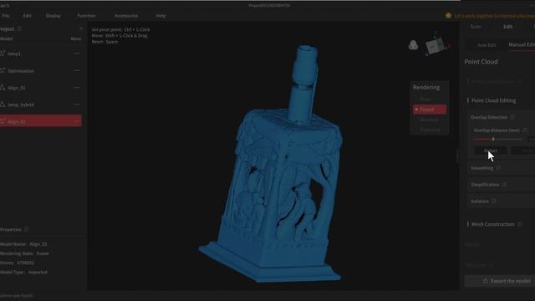Image resolution: width=535 pixels, height=301 pixels.
Task: Click the Point Cloud heading
Action: tap(481, 62)
